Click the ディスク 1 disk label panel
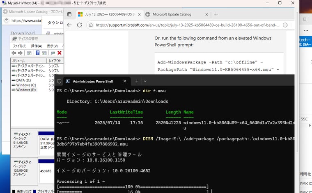This screenshot has width=312, height=193. pyautogui.click(x=24, y=143)
